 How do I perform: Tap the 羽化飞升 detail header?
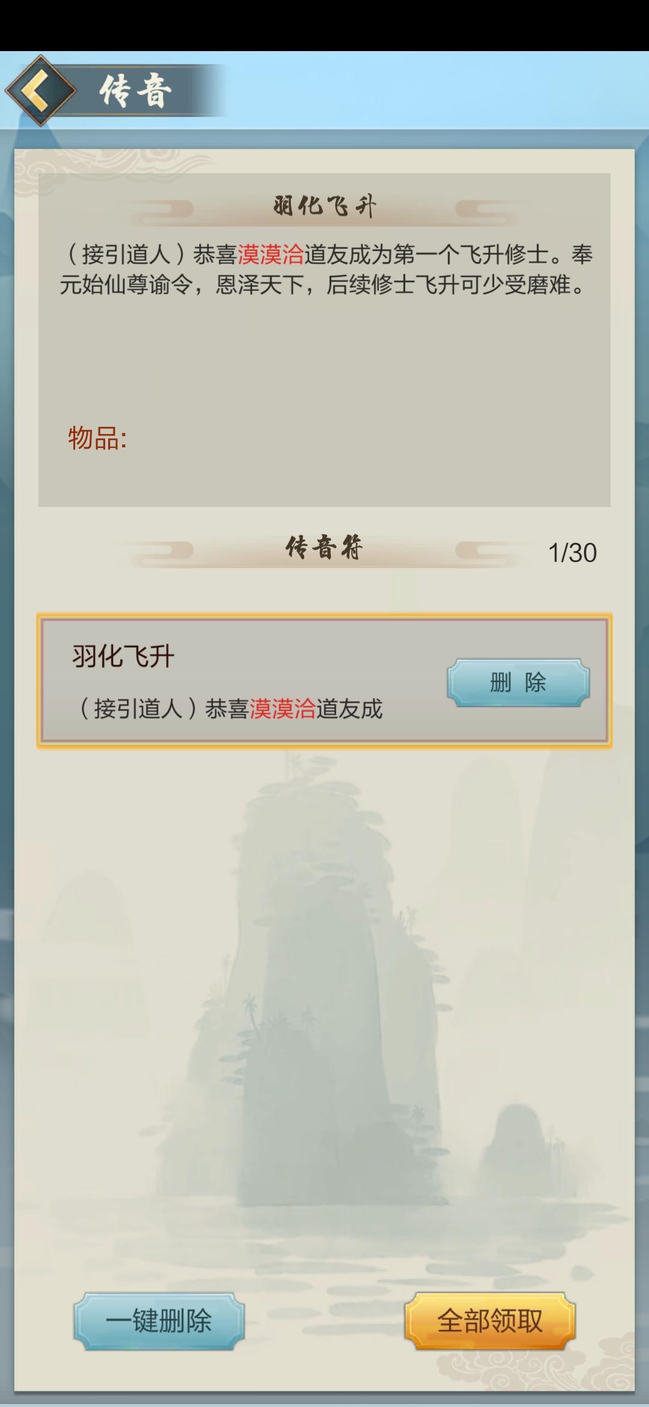point(324,207)
